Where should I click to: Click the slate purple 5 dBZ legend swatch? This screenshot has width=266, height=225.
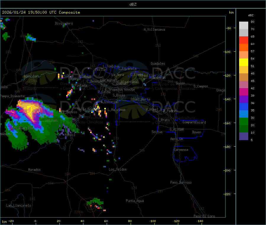pos(244,136)
